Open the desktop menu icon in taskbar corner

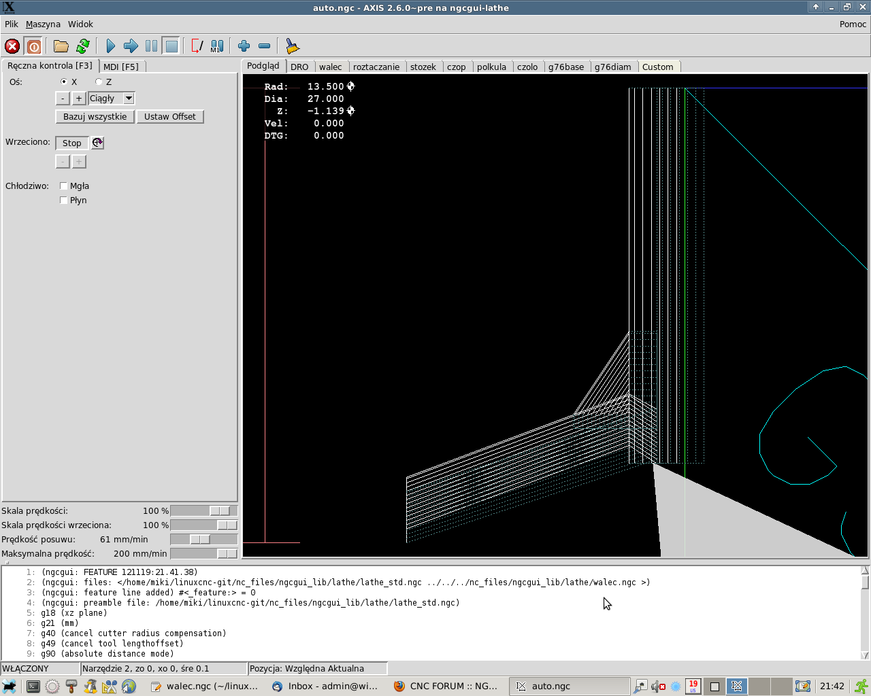10,686
